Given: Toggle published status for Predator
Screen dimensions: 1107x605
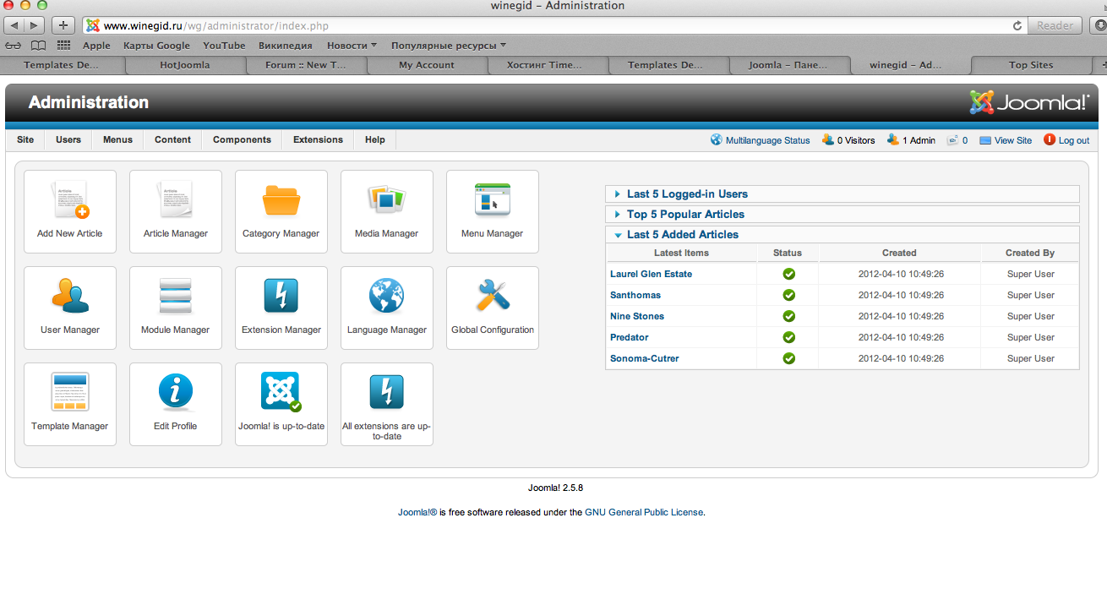Looking at the screenshot, I should tap(788, 337).
